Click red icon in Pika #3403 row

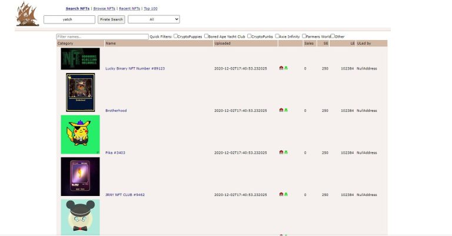point(281,152)
